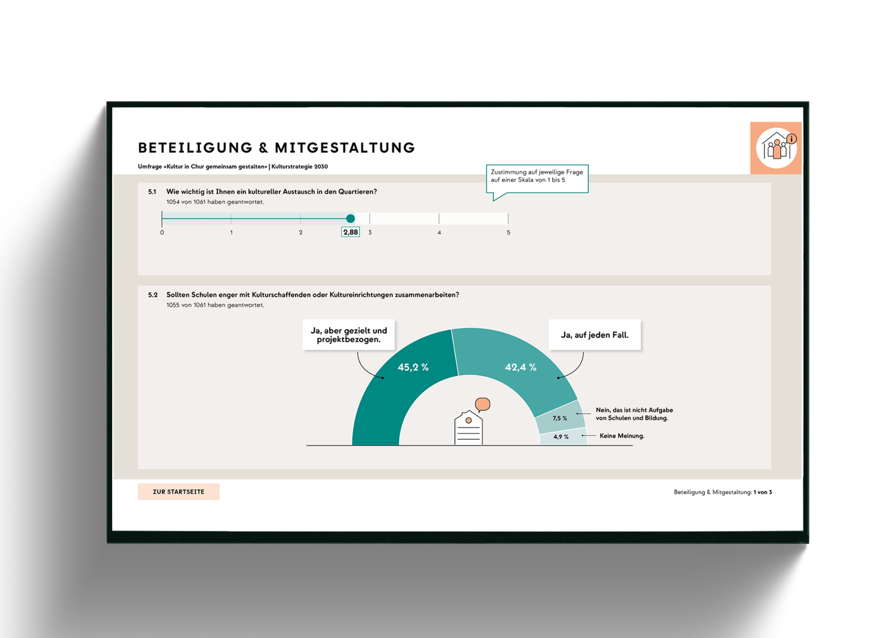The width and height of the screenshot is (893, 638).
Task: Click the 'Ja, auf jeden Fall.' label
Action: (x=594, y=335)
